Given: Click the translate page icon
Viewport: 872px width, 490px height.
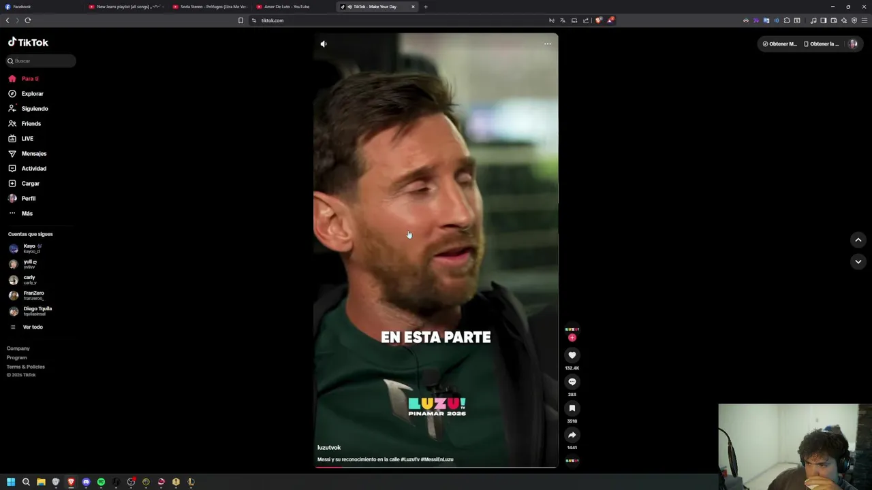Looking at the screenshot, I should point(563,20).
